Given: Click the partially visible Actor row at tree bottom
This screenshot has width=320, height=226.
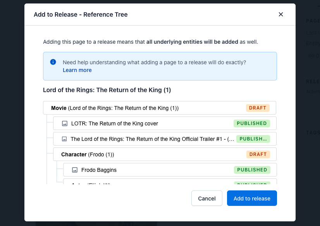Looking at the screenshot, I should 155,182.
